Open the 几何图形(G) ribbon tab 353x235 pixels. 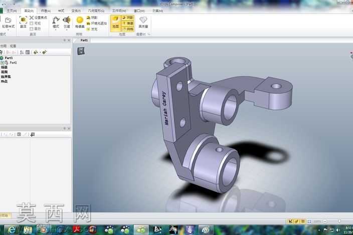[x=96, y=11]
